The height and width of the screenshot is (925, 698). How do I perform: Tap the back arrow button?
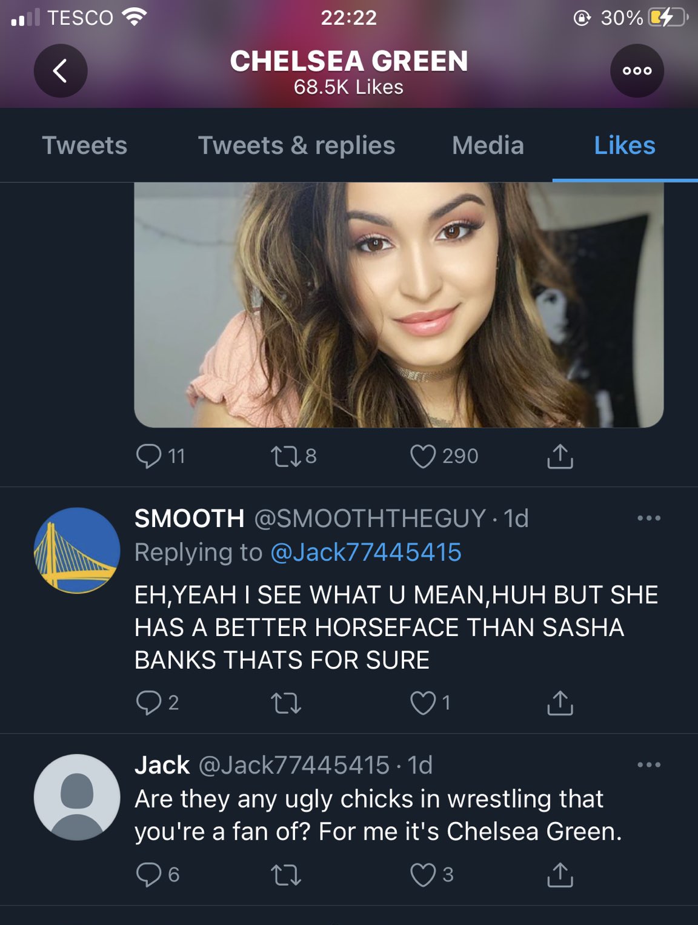[x=61, y=71]
